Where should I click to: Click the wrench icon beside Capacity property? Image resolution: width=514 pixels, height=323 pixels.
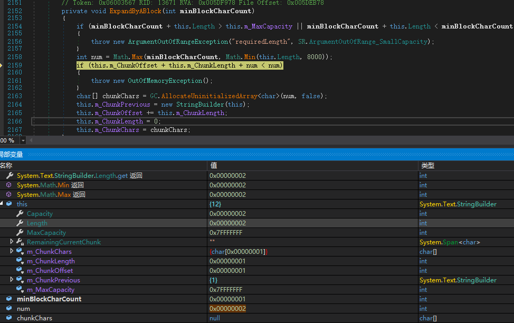[20, 214]
